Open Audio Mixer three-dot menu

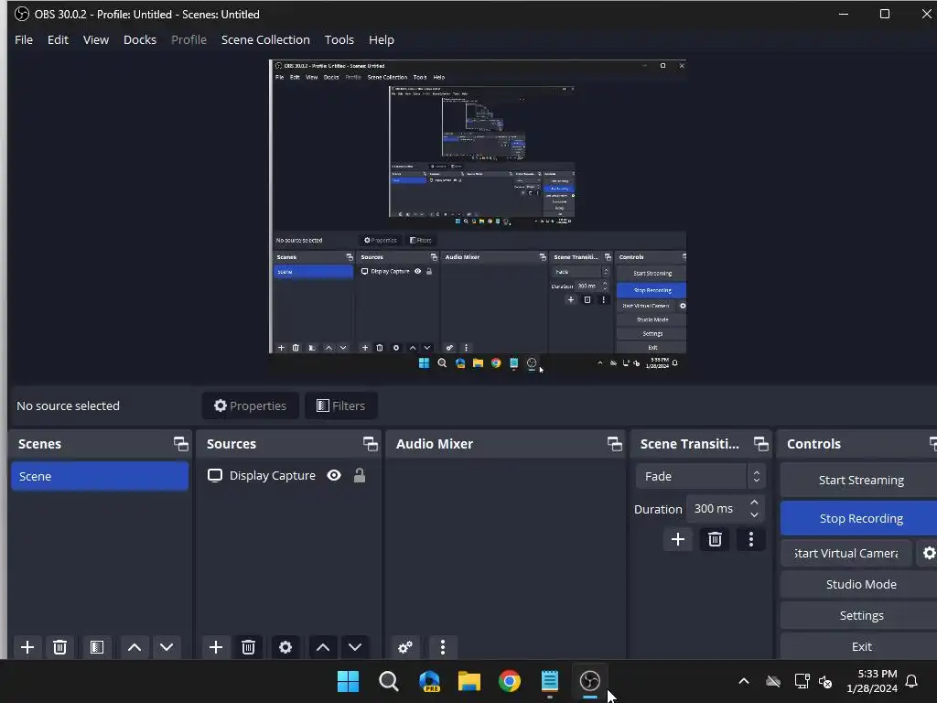pyautogui.click(x=443, y=647)
